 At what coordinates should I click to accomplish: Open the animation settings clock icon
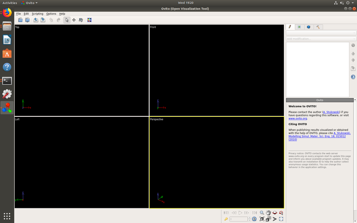[x=254, y=219]
